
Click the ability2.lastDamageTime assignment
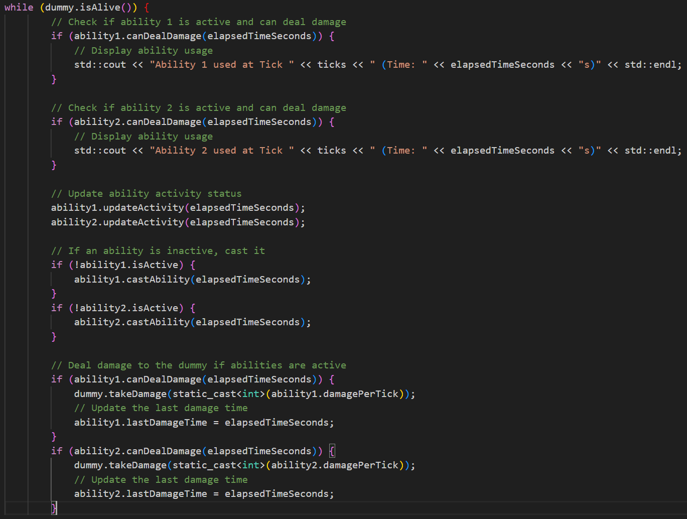pos(141,494)
